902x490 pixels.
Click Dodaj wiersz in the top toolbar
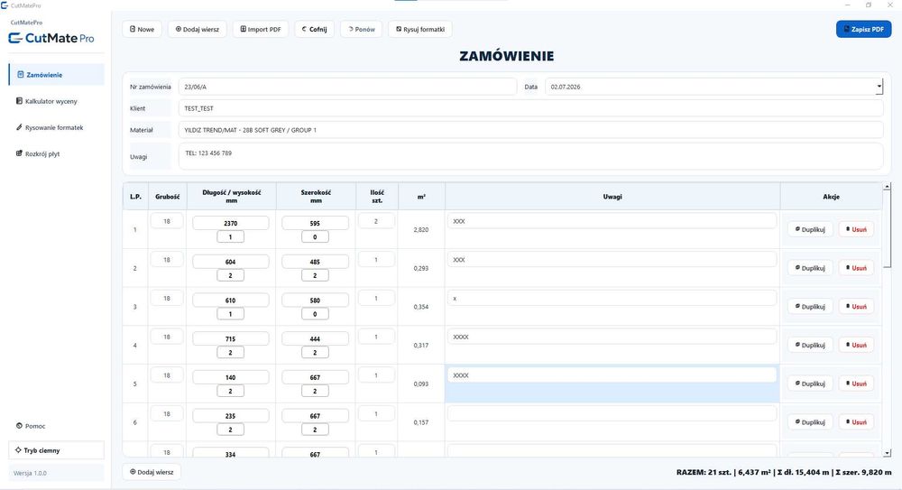pos(198,30)
